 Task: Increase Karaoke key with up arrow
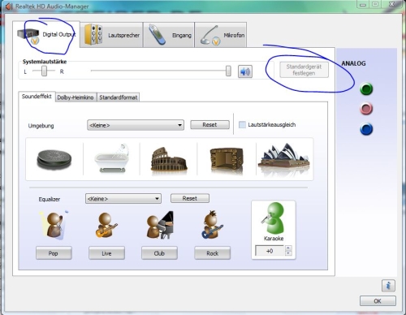(x=288, y=248)
